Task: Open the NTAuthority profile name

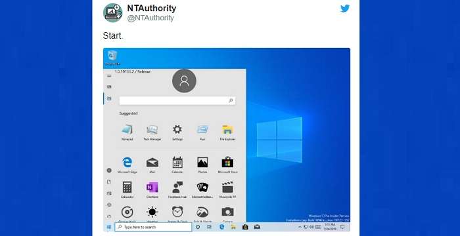Action: tap(152, 9)
